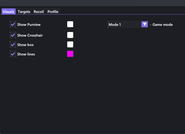Uncheck the Show lines checkbox
Image resolution: width=185 pixels, height=134 pixels.
point(13,54)
